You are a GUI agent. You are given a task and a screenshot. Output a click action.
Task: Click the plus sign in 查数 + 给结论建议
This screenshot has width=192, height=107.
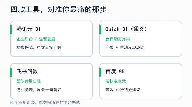117,90
